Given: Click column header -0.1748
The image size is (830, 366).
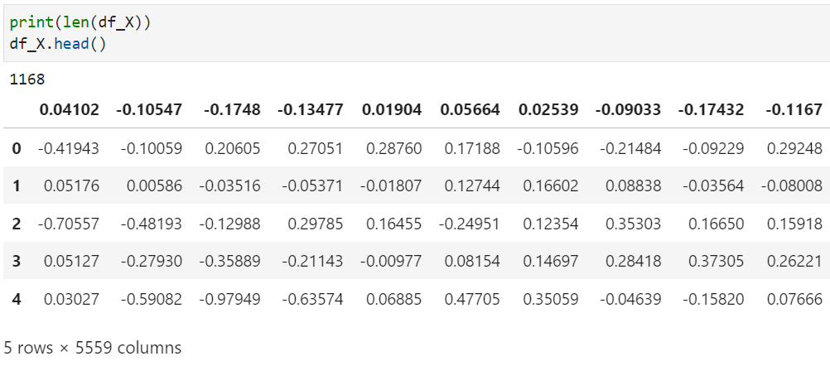Looking at the screenshot, I should [x=232, y=109].
